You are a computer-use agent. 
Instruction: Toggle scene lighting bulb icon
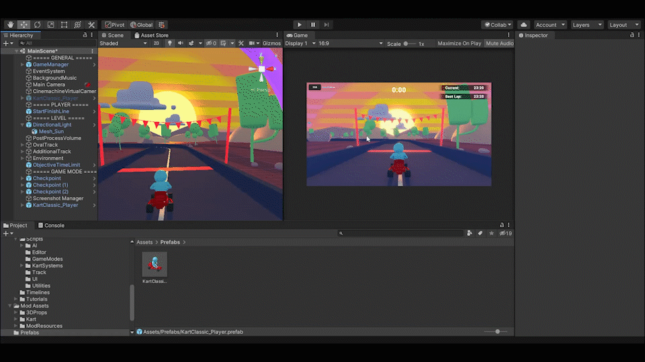[169, 43]
